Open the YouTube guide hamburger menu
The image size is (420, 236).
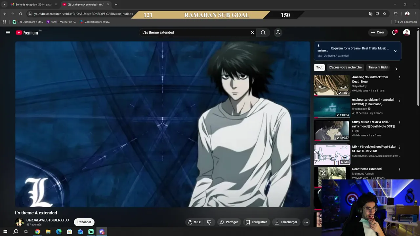(8, 32)
